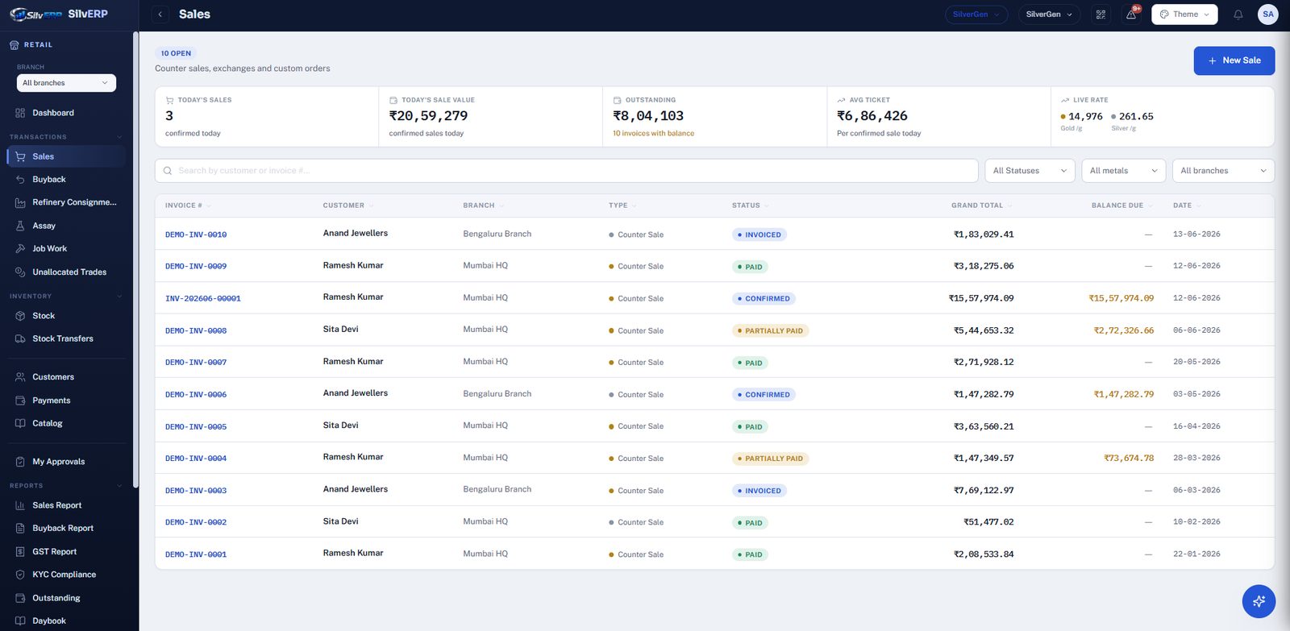Open the sidebar All branches dropdown
The height and width of the screenshot is (631, 1290).
[x=66, y=83]
